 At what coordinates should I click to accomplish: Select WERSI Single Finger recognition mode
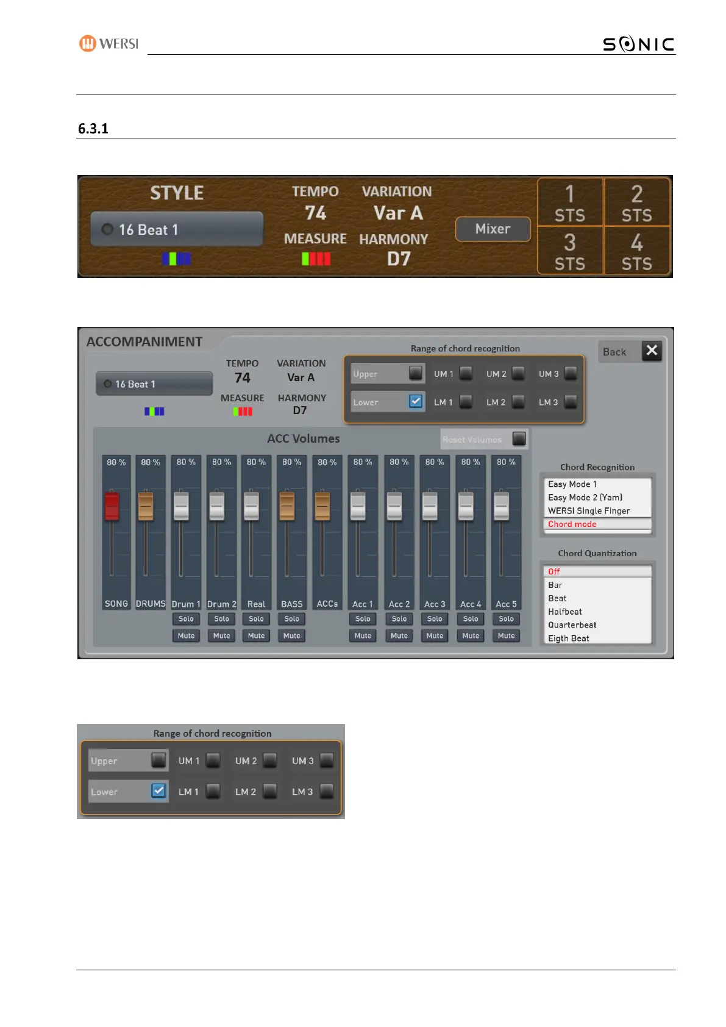click(x=597, y=511)
